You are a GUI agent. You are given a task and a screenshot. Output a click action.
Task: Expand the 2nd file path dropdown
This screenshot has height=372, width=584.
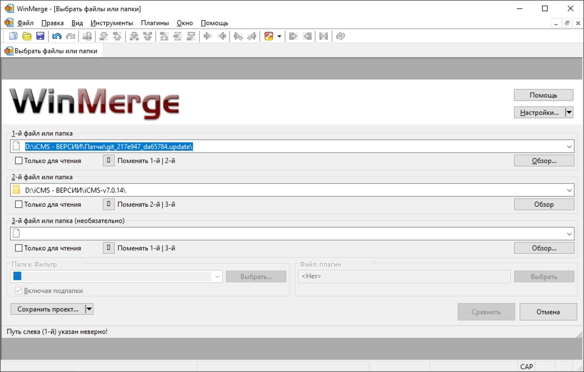coord(569,190)
